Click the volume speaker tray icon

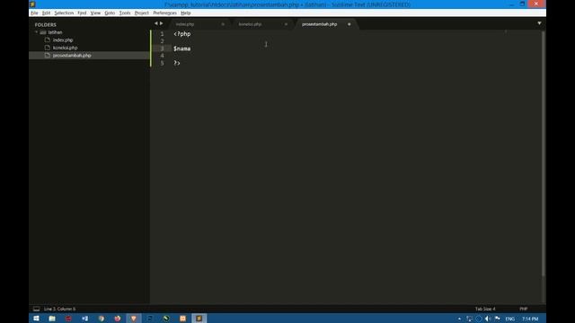(488, 319)
